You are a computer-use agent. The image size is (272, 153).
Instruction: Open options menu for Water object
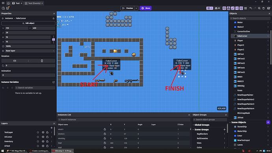268,22
